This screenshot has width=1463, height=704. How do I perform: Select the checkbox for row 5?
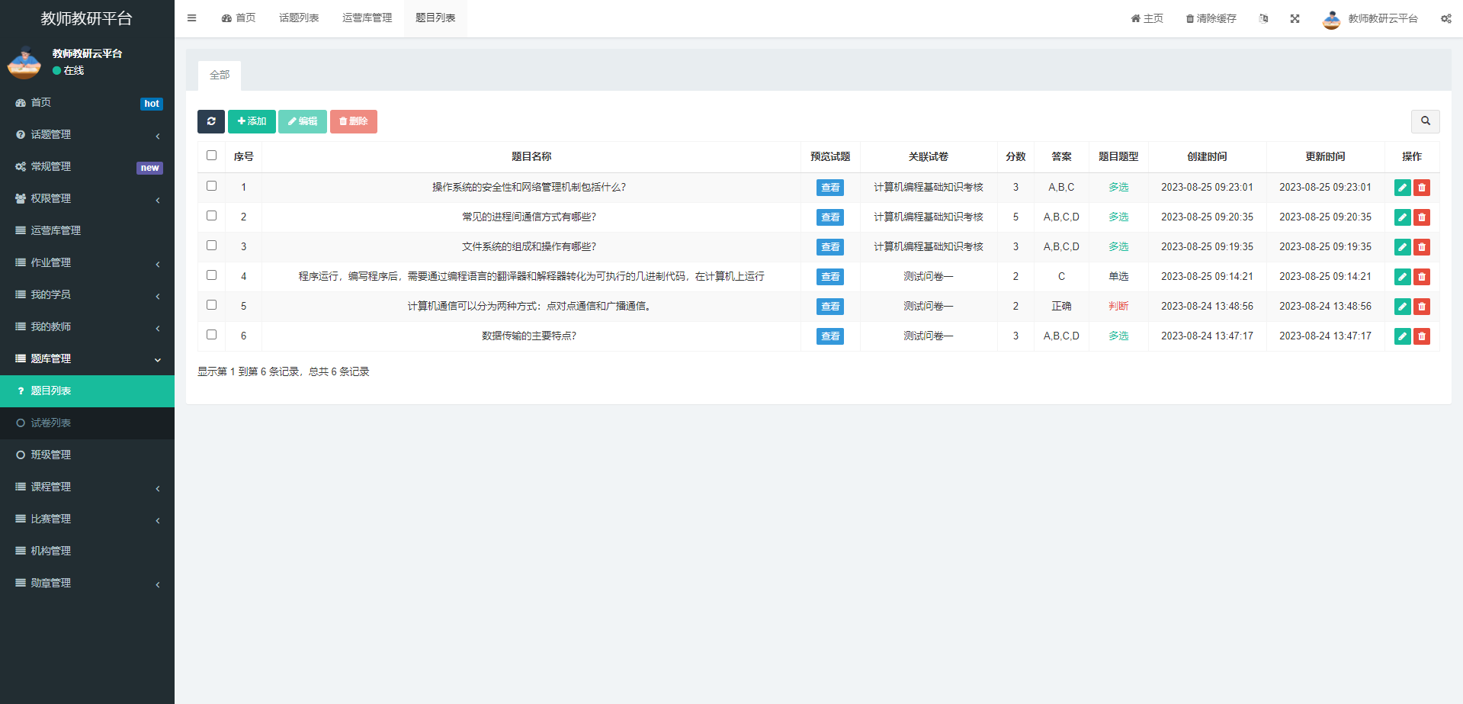point(212,305)
